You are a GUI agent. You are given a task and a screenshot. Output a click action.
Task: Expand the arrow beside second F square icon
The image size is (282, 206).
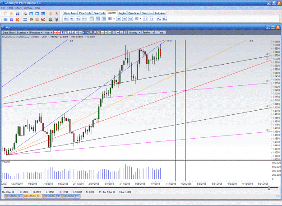(141, 19)
